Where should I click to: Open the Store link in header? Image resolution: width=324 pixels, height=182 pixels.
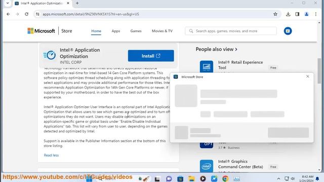point(66,31)
